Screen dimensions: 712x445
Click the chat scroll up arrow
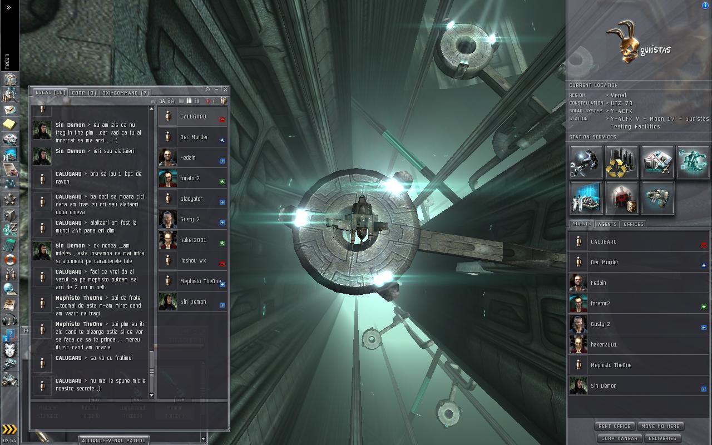click(x=151, y=108)
